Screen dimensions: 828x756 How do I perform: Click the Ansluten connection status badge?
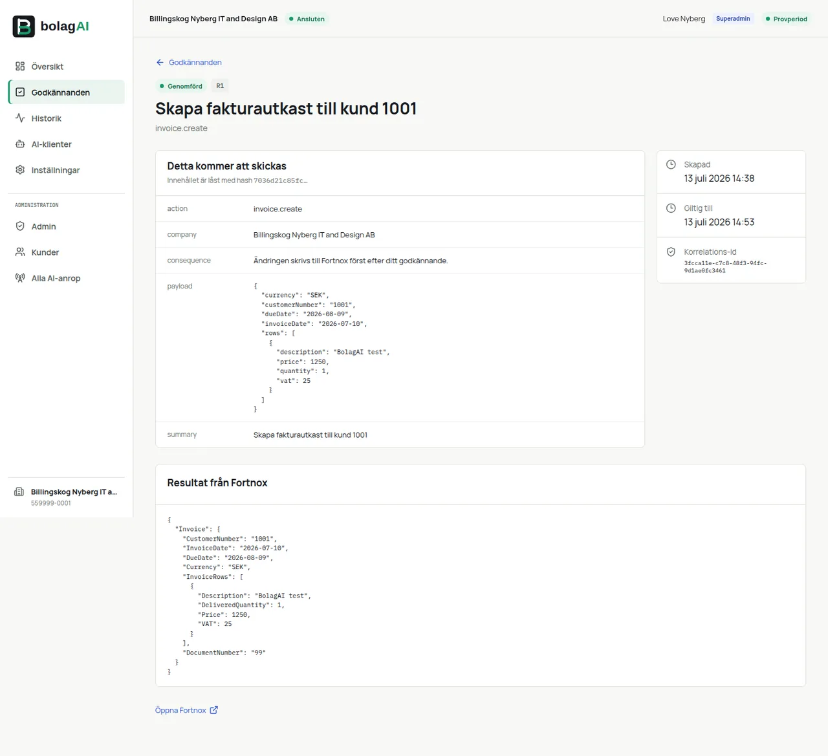pyautogui.click(x=307, y=19)
